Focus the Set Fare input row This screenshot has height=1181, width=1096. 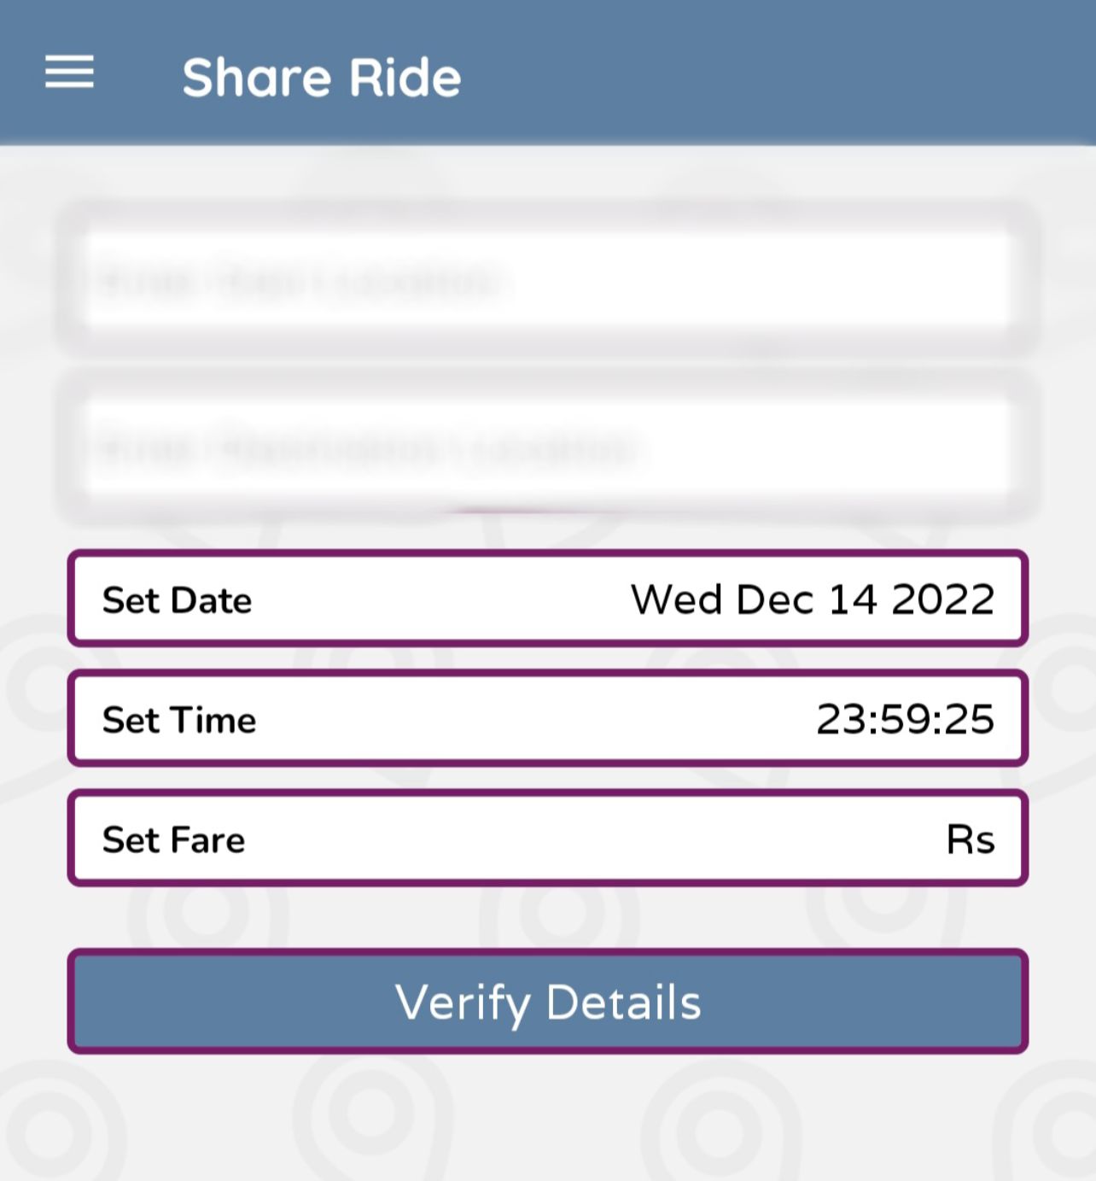point(548,838)
